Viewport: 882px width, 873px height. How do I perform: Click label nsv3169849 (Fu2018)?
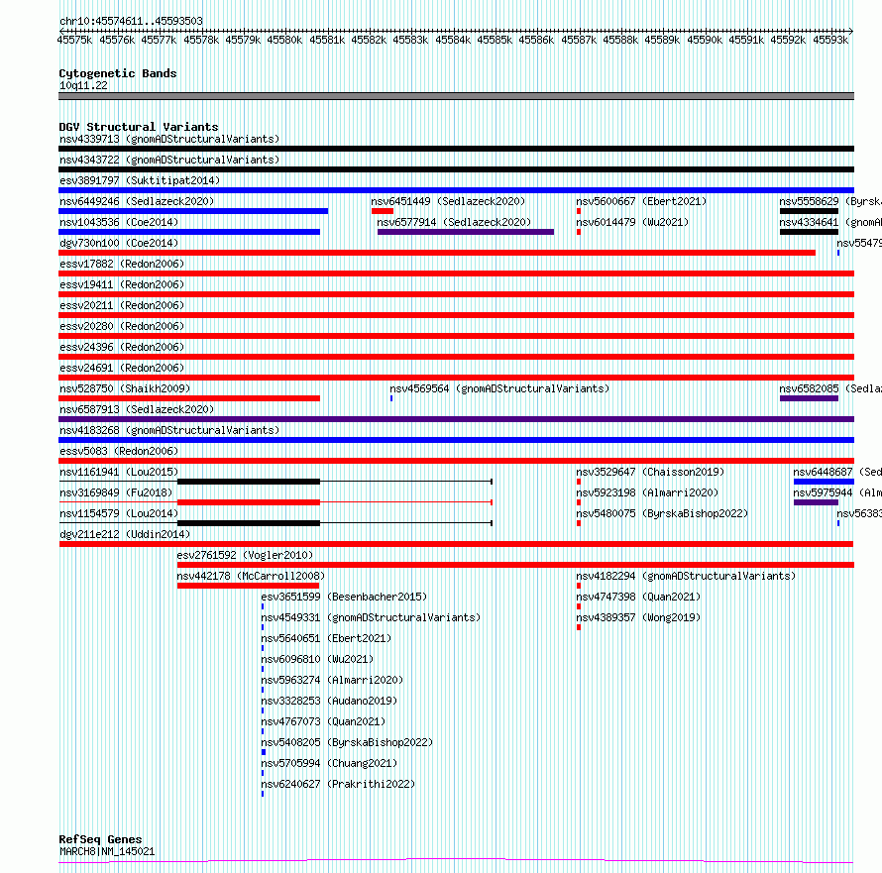coord(116,492)
